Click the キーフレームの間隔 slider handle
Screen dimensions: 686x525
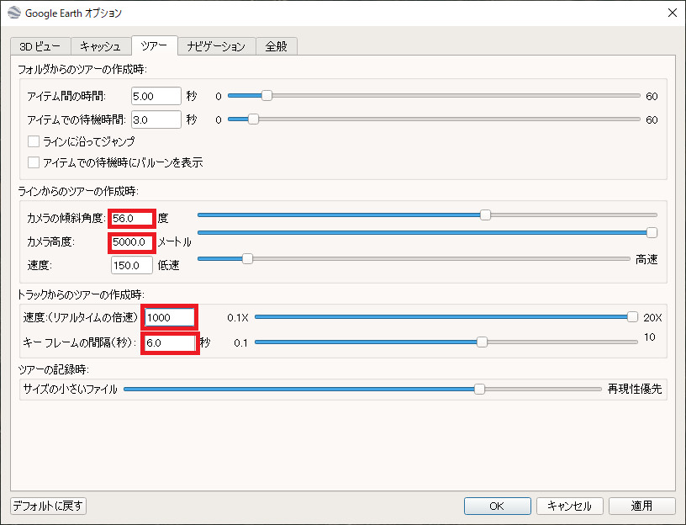coord(482,342)
